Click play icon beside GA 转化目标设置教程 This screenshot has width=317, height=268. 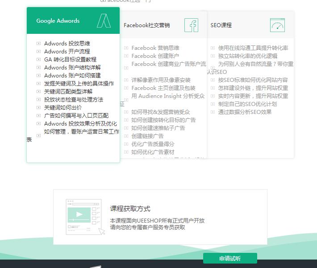[38, 60]
